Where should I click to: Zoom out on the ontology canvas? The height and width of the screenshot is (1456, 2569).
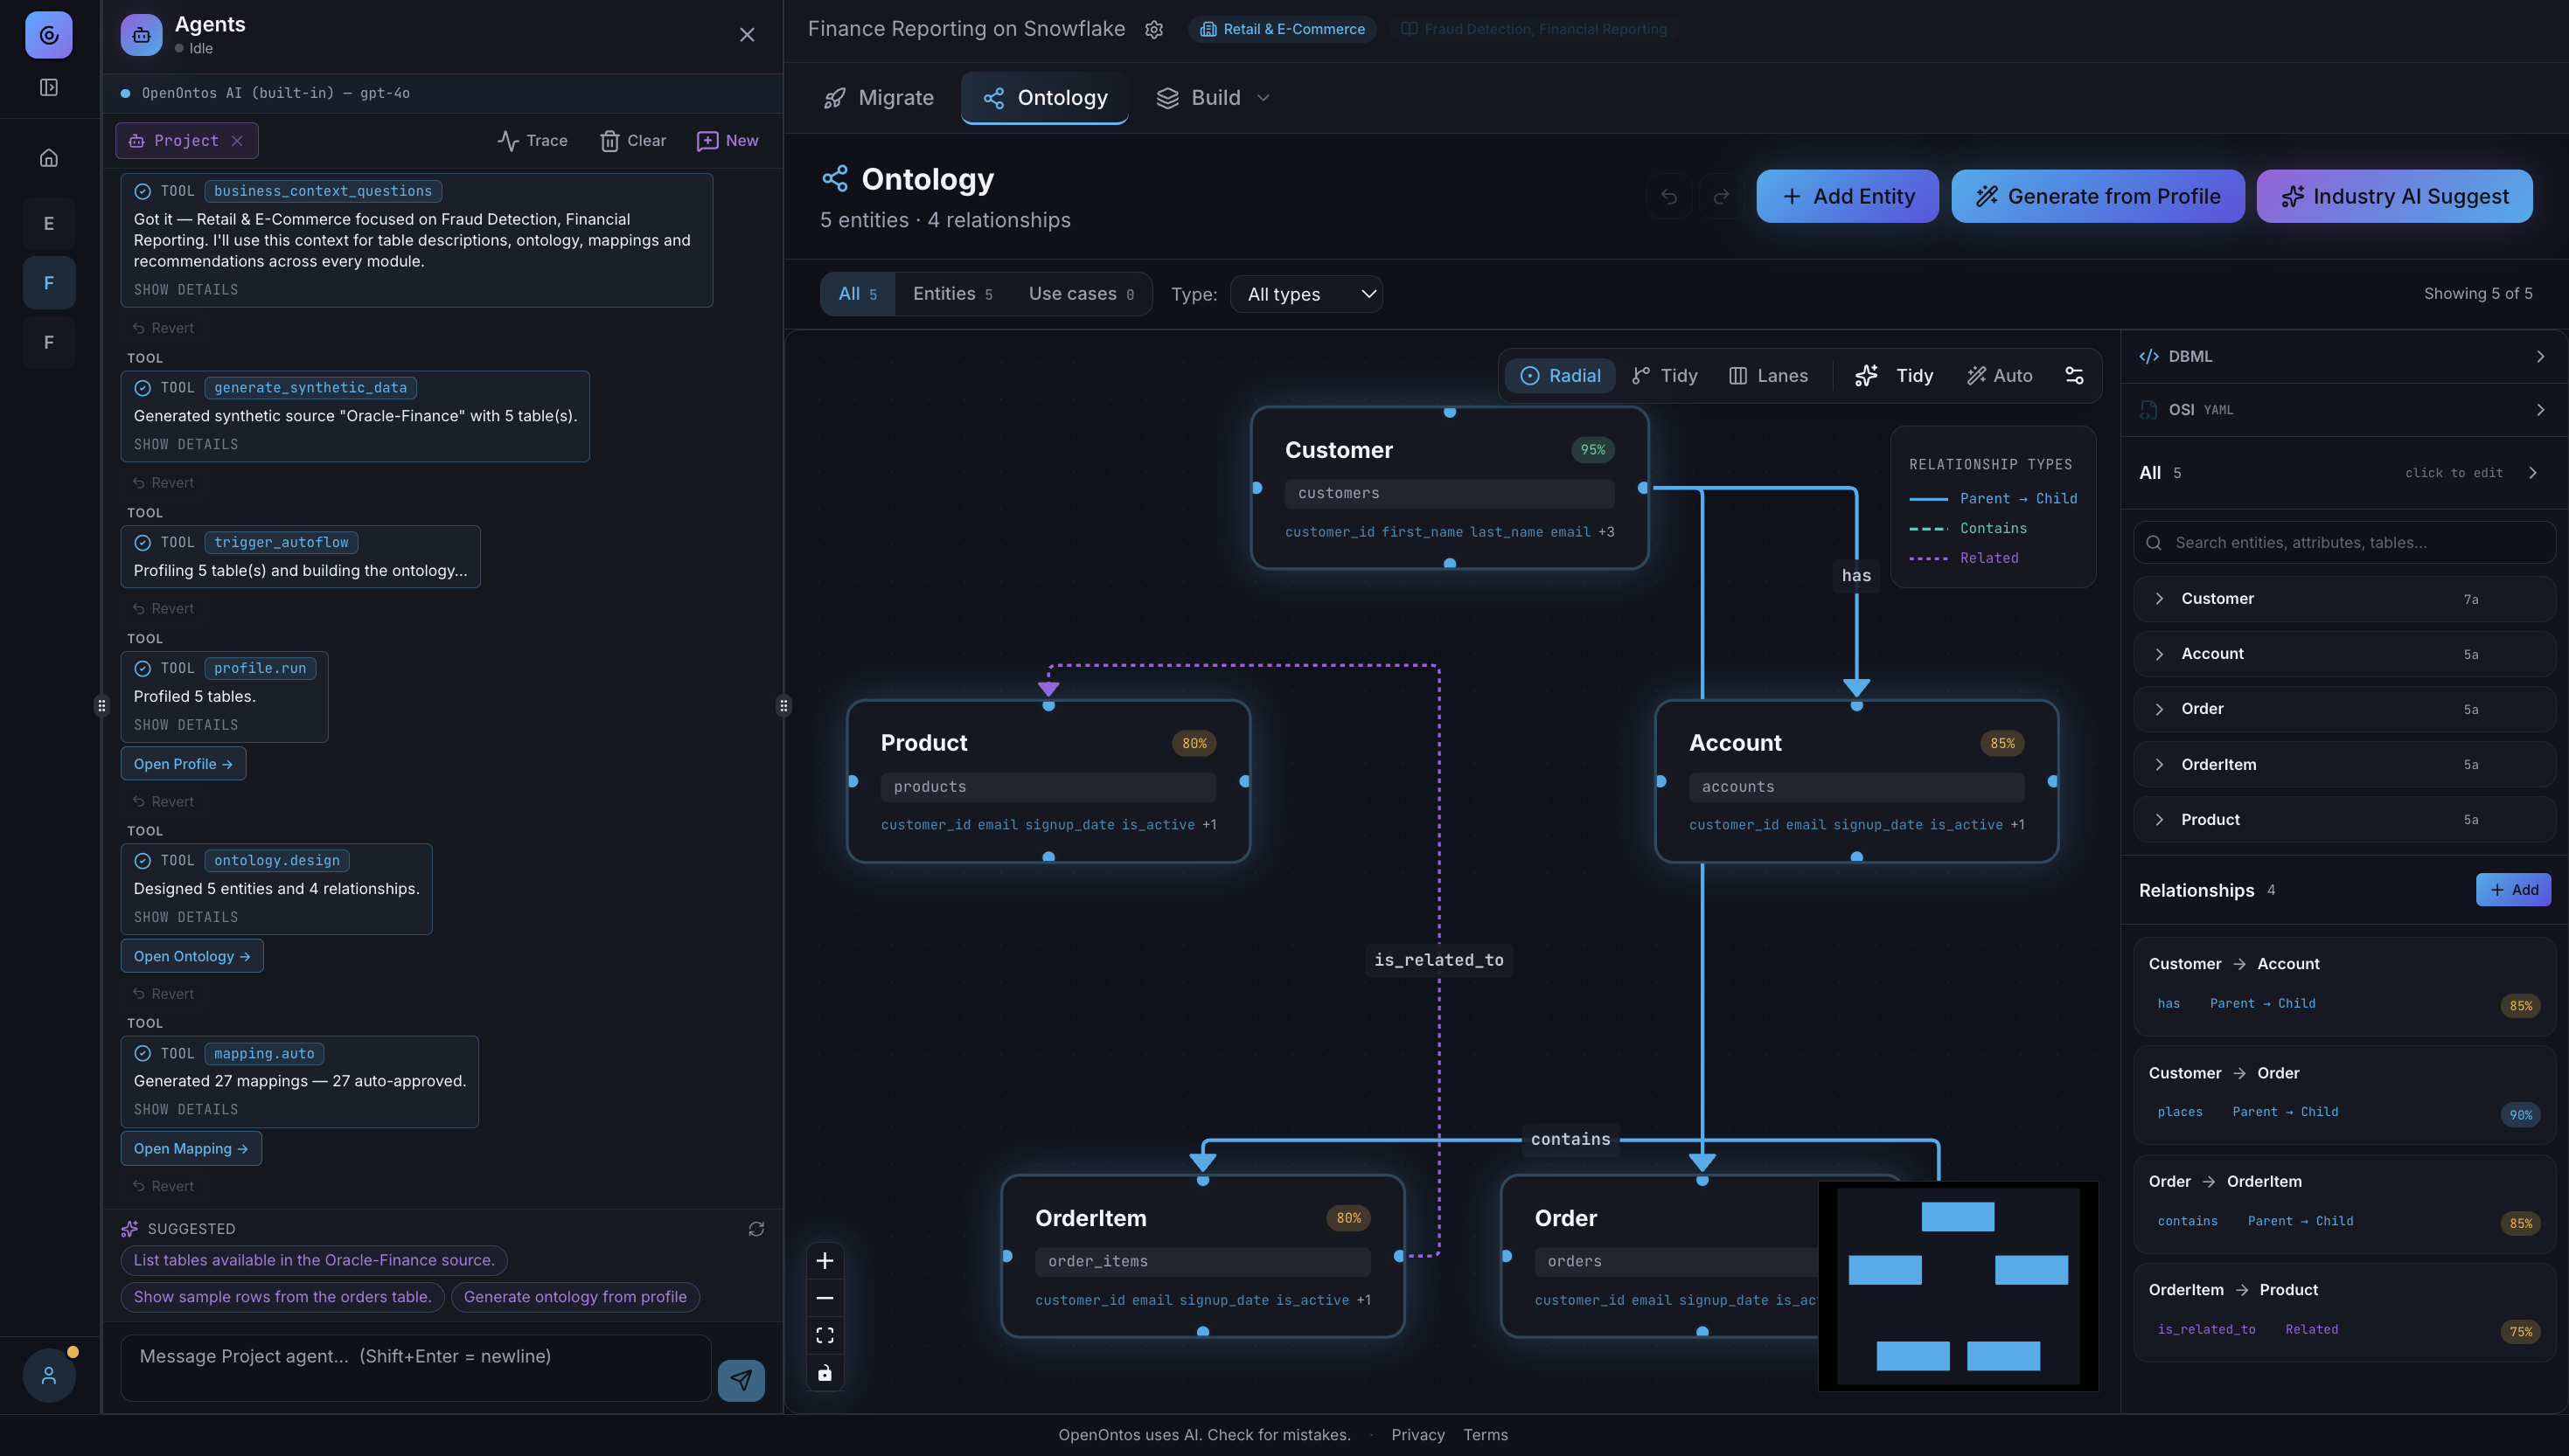[825, 1298]
